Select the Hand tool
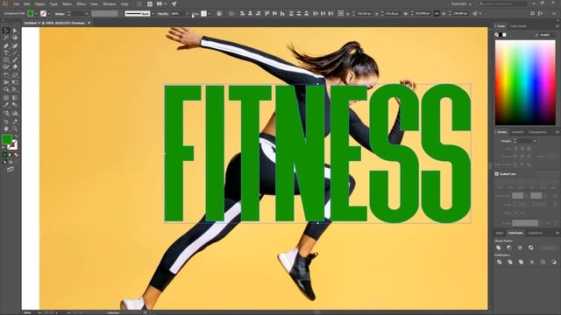 (6, 129)
